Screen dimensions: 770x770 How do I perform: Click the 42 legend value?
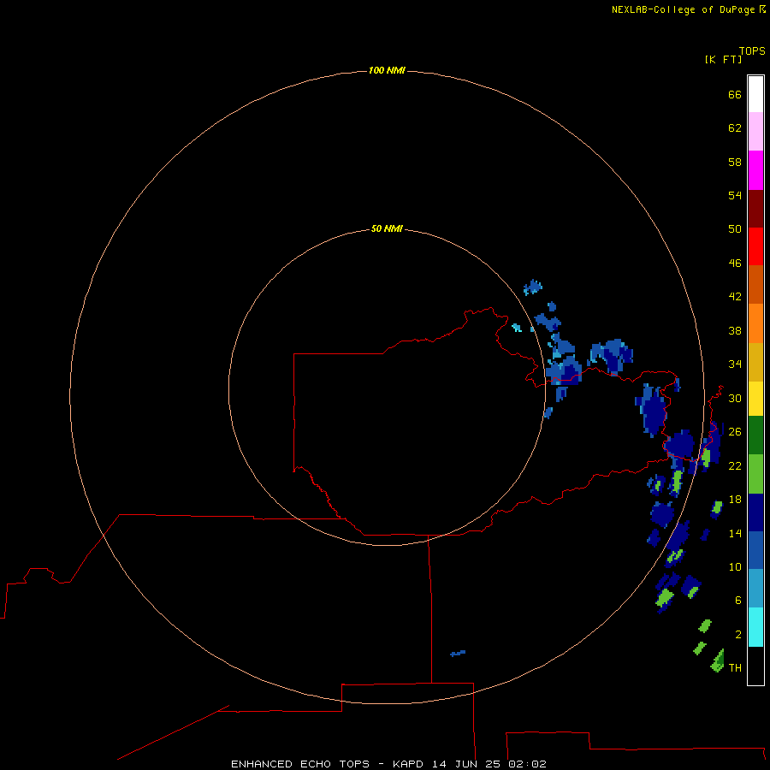pyautogui.click(x=735, y=297)
